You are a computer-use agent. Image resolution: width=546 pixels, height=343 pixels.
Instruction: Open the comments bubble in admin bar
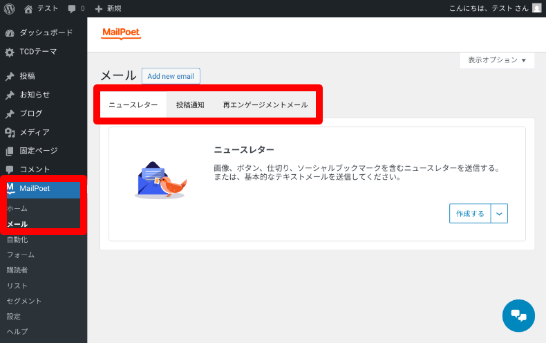[x=76, y=9]
